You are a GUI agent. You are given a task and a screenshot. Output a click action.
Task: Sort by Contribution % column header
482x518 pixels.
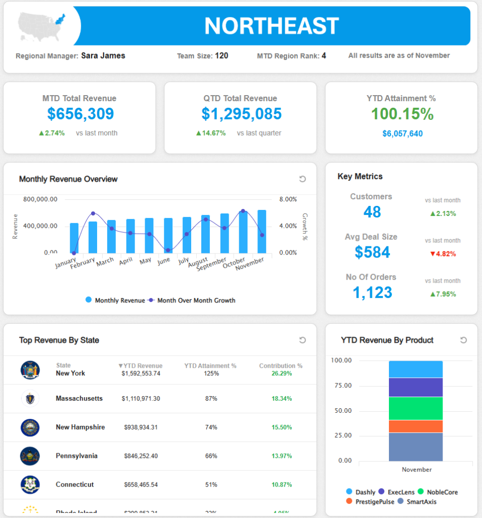coord(281,366)
